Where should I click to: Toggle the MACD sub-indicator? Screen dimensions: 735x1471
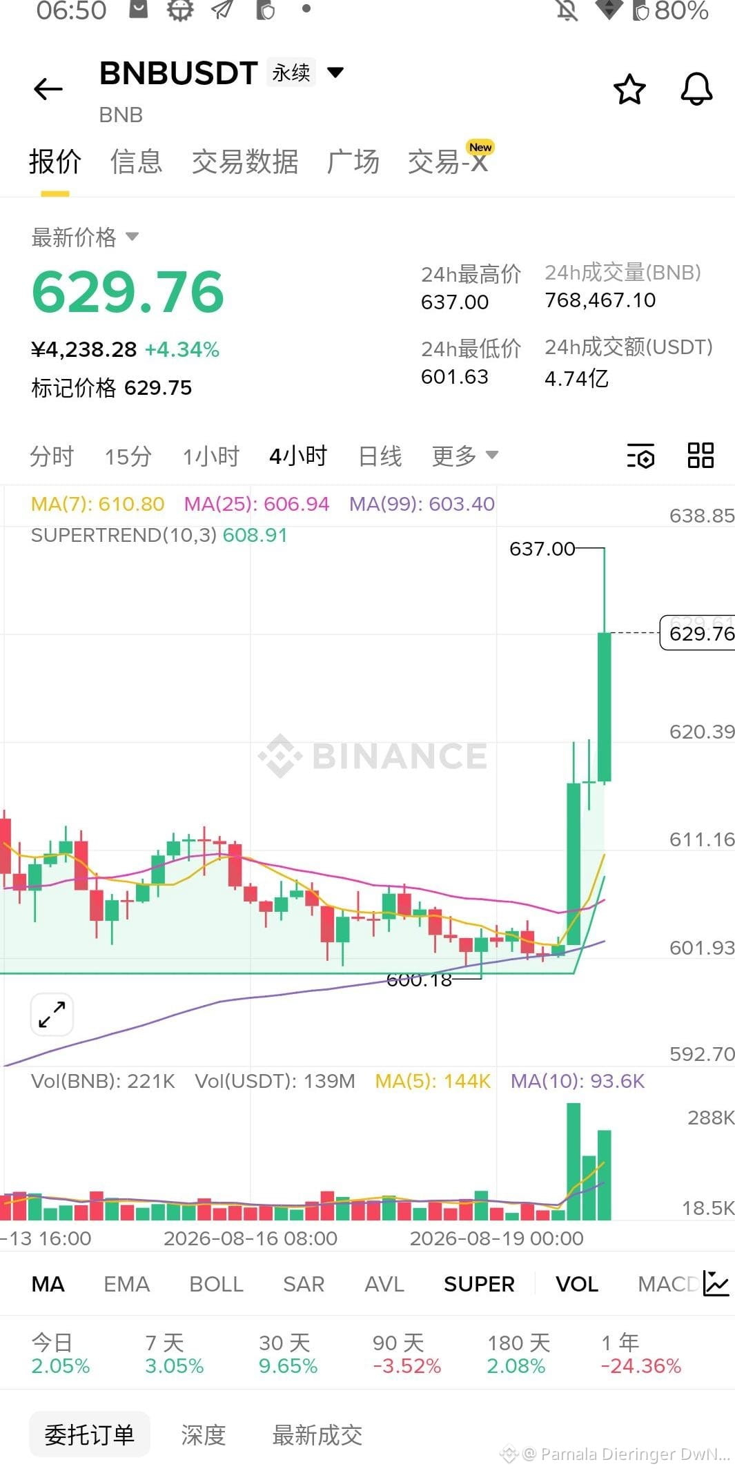click(x=668, y=1284)
